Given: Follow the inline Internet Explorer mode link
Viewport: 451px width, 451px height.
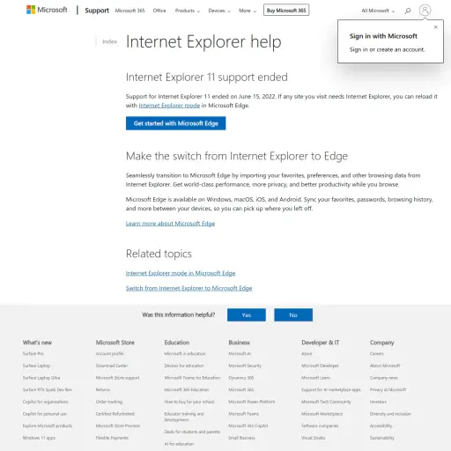Looking at the screenshot, I should tap(169, 106).
